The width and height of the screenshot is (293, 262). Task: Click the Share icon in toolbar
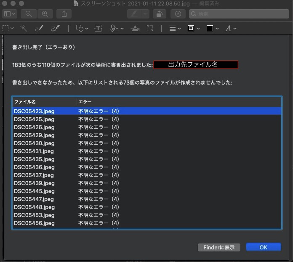point(64,13)
